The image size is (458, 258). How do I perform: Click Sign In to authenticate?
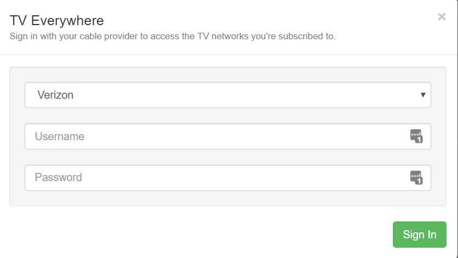pos(420,235)
